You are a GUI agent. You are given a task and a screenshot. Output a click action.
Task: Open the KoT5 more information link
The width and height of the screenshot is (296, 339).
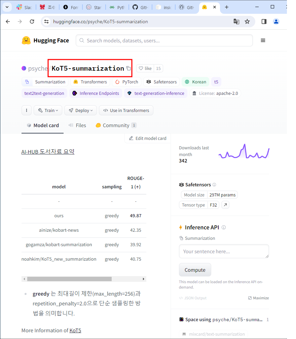point(75,331)
